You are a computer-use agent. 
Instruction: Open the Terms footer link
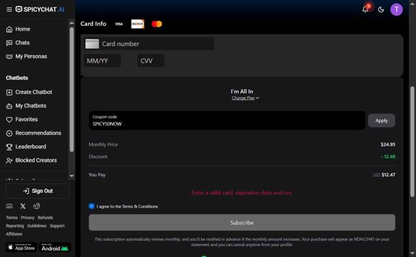12,218
